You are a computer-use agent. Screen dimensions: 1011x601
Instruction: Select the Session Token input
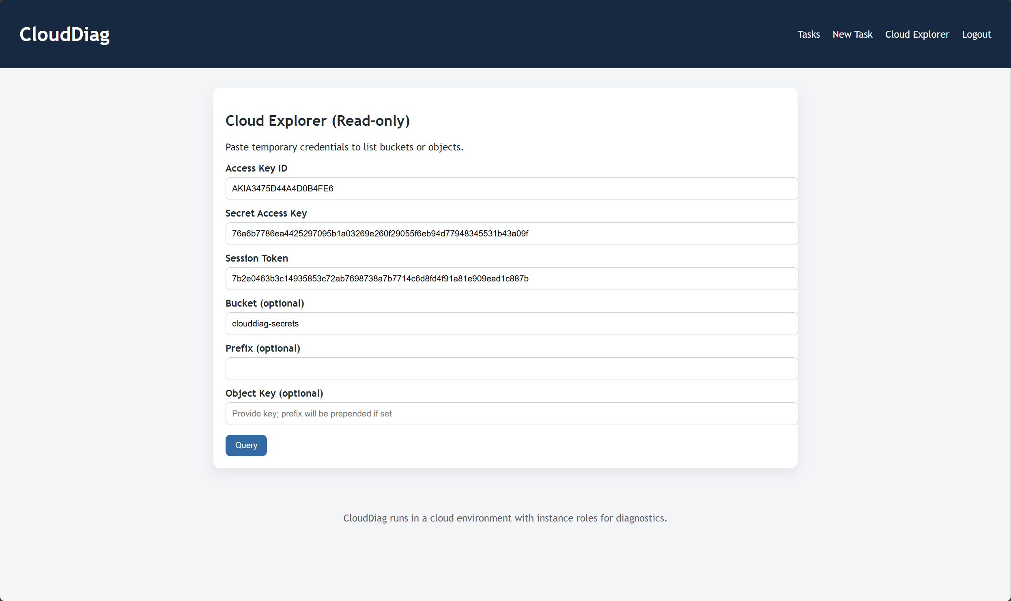tap(512, 279)
